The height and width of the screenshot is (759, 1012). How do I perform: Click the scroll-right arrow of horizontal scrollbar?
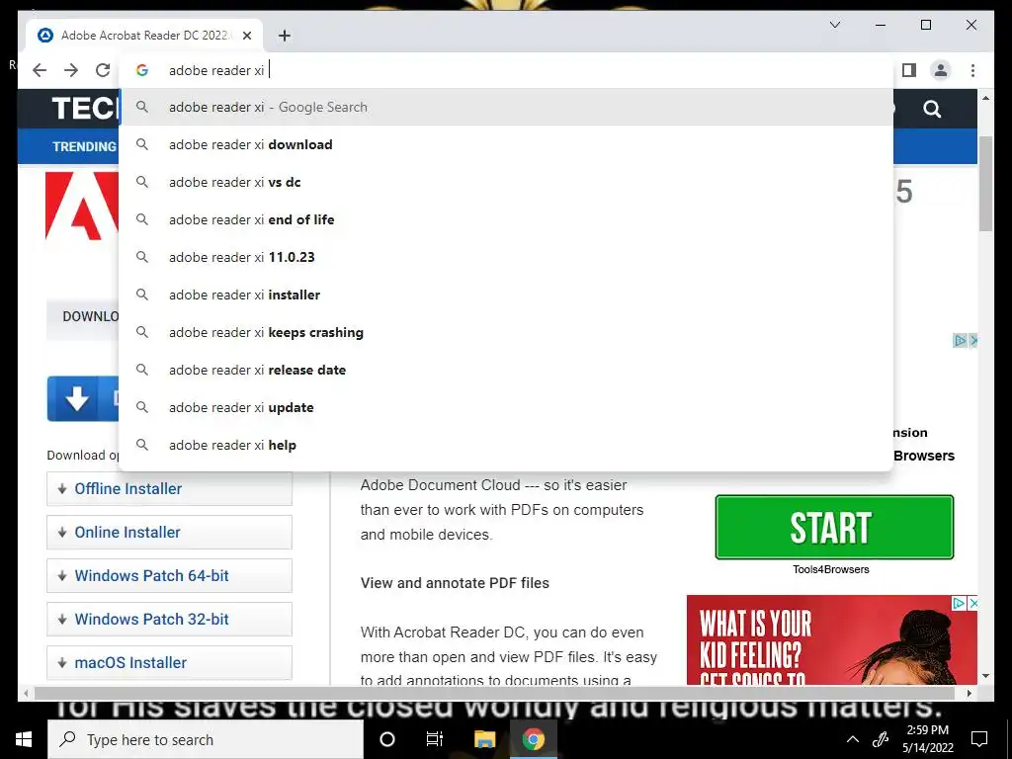[x=970, y=693]
